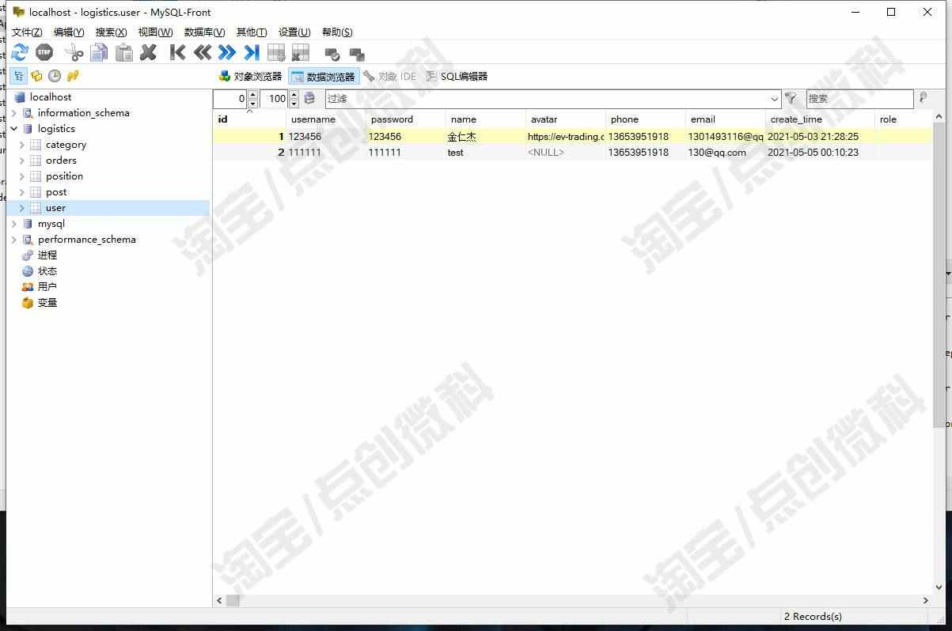Open the 帮助 menu

pyautogui.click(x=337, y=32)
